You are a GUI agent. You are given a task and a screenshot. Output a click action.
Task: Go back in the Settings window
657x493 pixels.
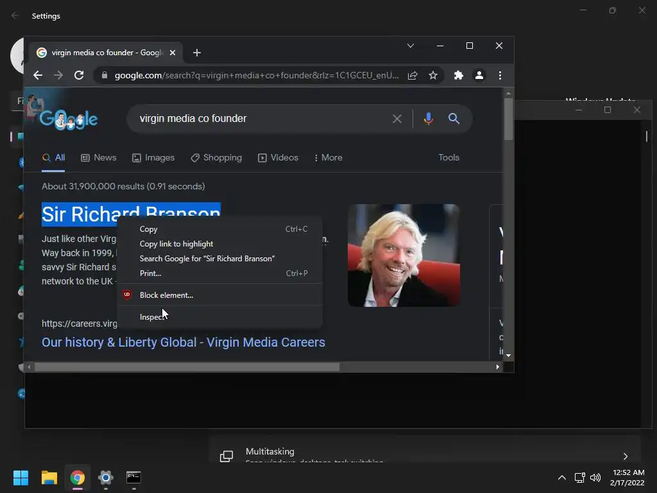point(15,15)
